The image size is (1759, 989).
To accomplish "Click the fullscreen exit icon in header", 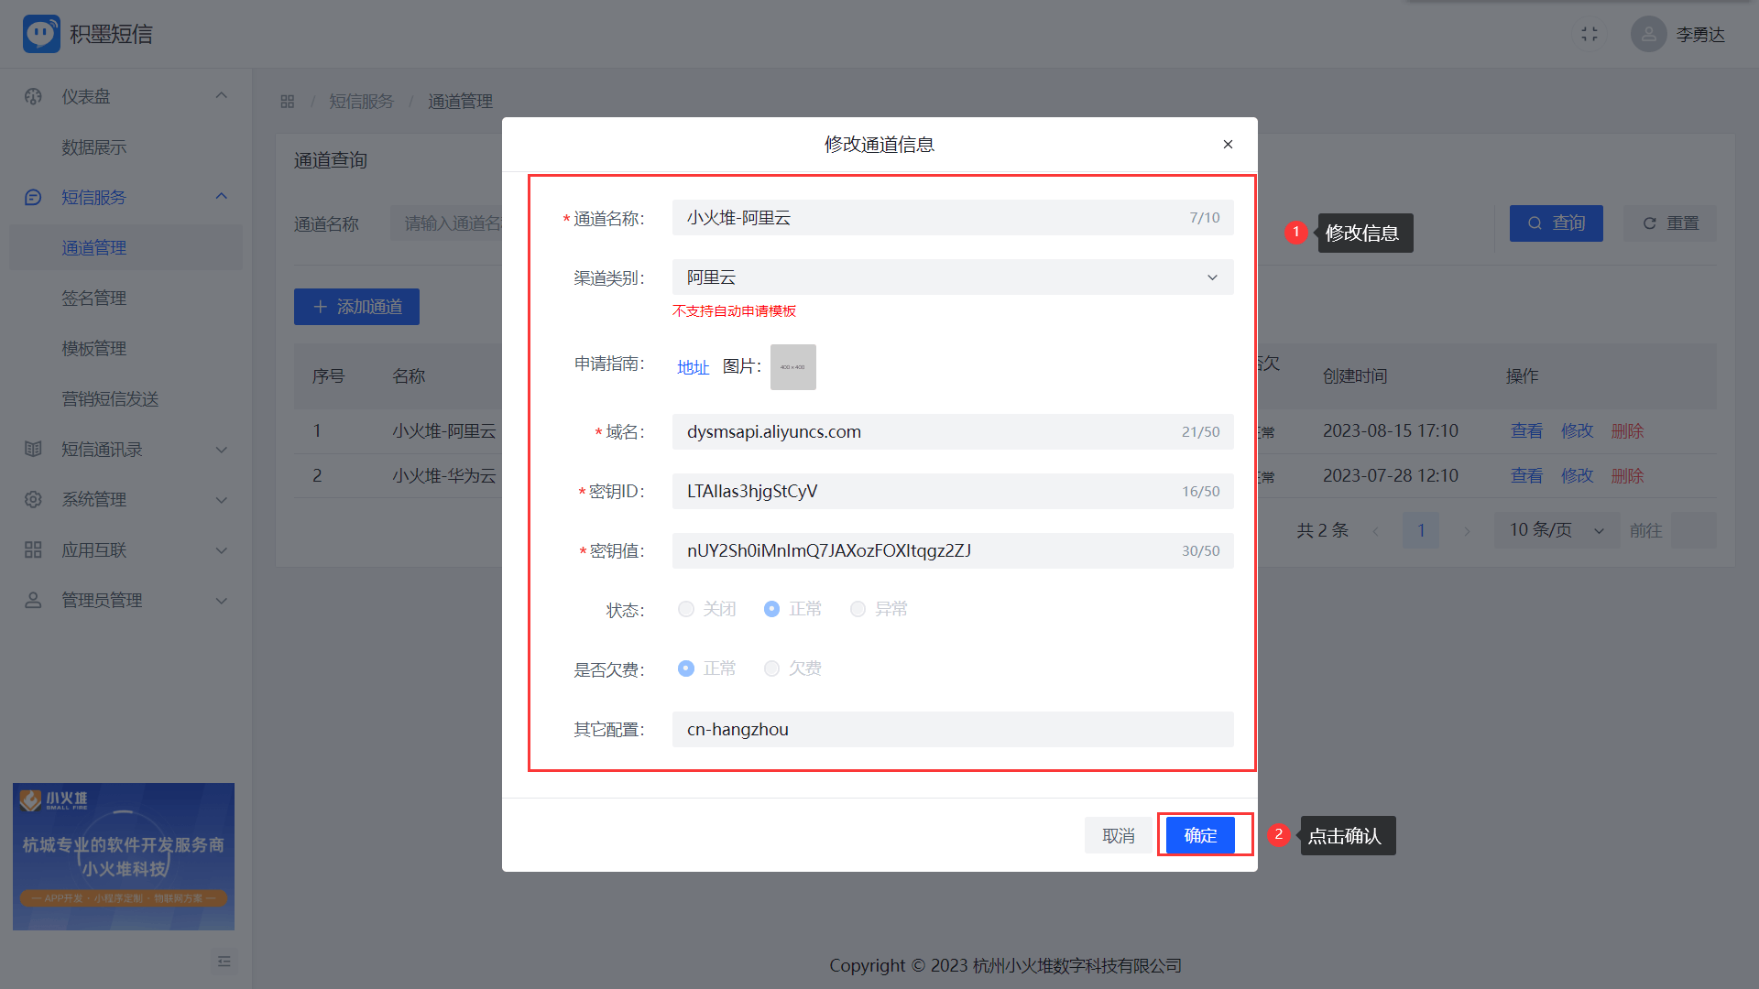I will pyautogui.click(x=1590, y=34).
